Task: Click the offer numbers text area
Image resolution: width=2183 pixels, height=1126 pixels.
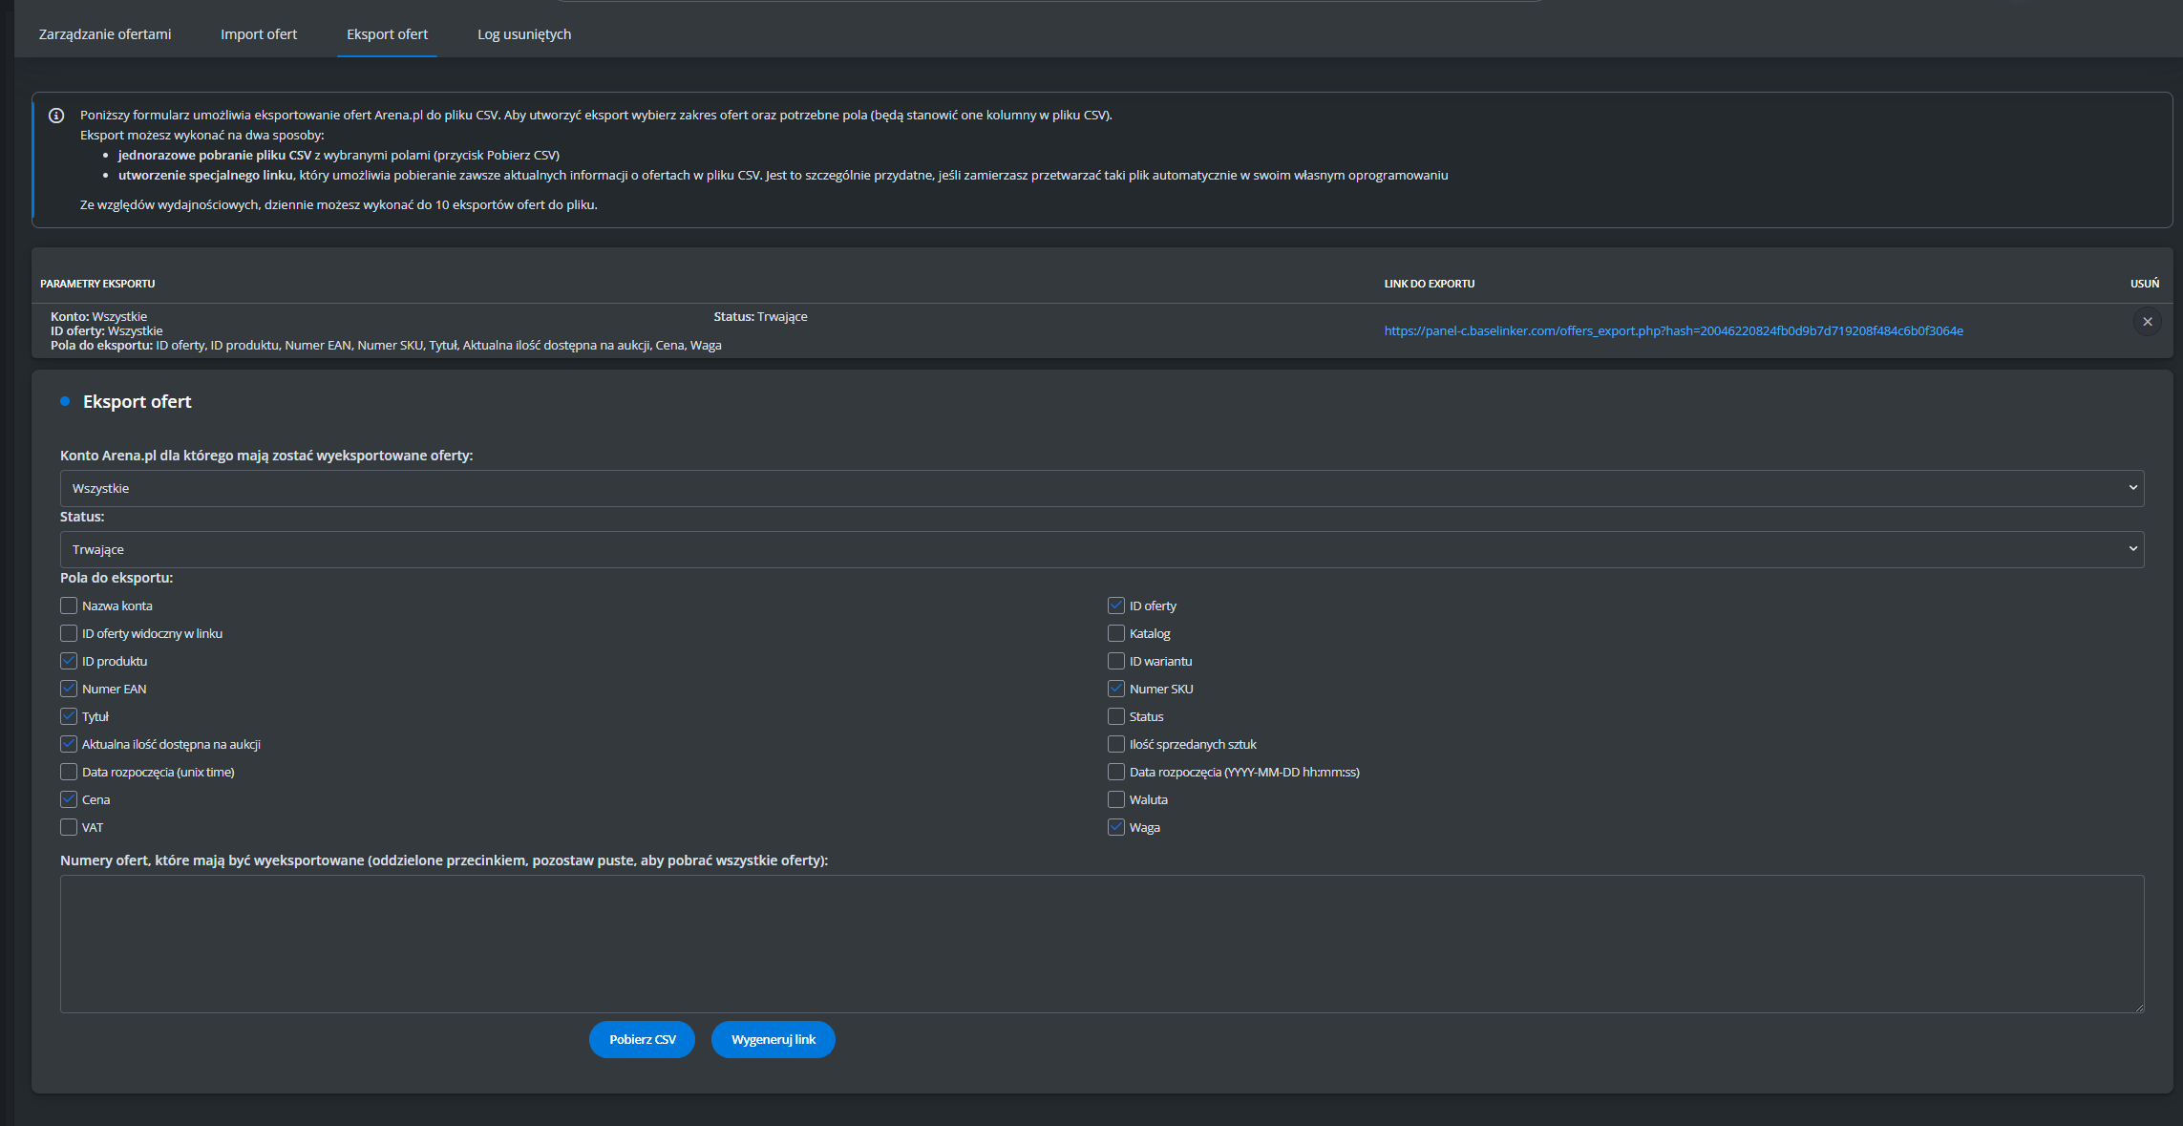Action: point(1102,944)
